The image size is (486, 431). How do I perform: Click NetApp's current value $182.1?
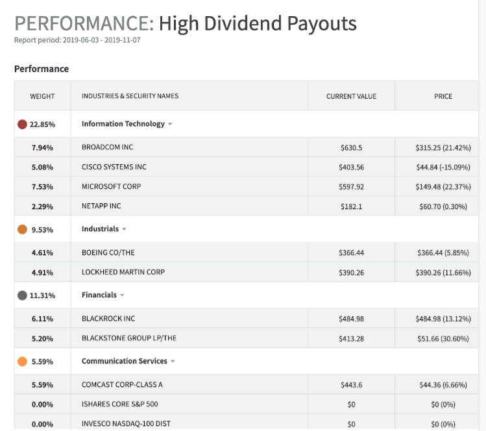(x=351, y=206)
